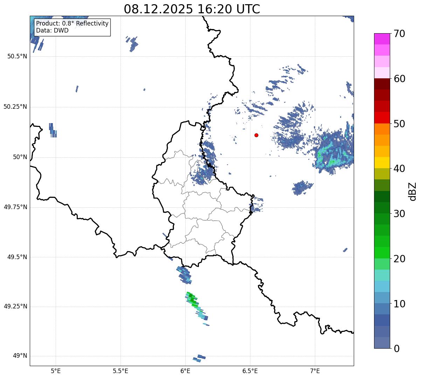Click the title "08.12.2025 16:20 UTC"
Screen dimensions: 421x378
pos(192,9)
